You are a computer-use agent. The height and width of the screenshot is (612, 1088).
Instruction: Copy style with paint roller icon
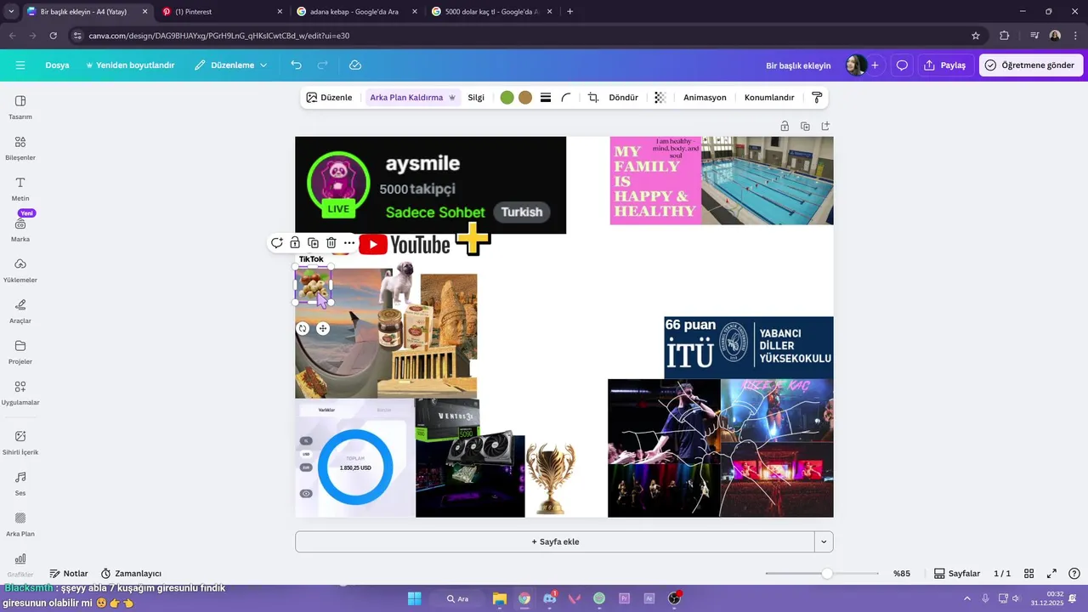click(817, 98)
